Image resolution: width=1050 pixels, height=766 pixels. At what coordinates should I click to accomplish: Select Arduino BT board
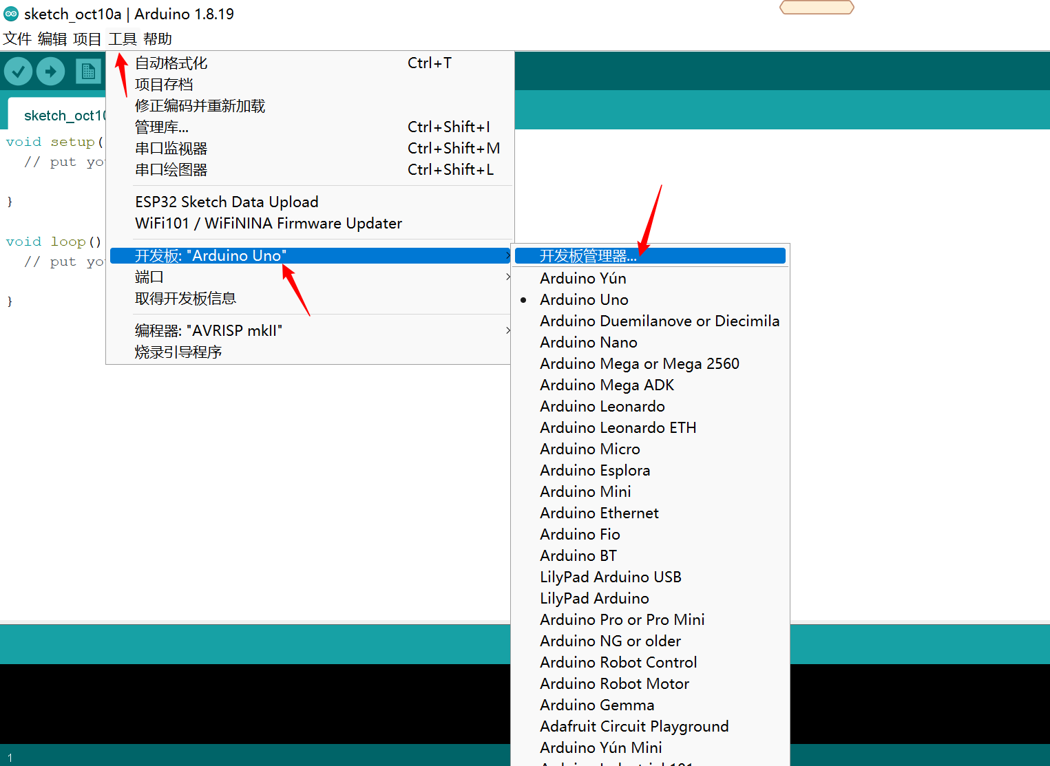[x=650, y=555]
